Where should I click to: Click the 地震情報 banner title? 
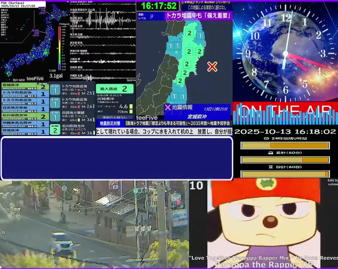(182, 107)
